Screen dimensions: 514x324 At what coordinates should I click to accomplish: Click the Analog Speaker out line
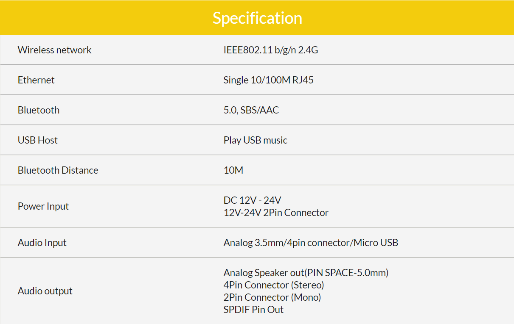point(306,273)
